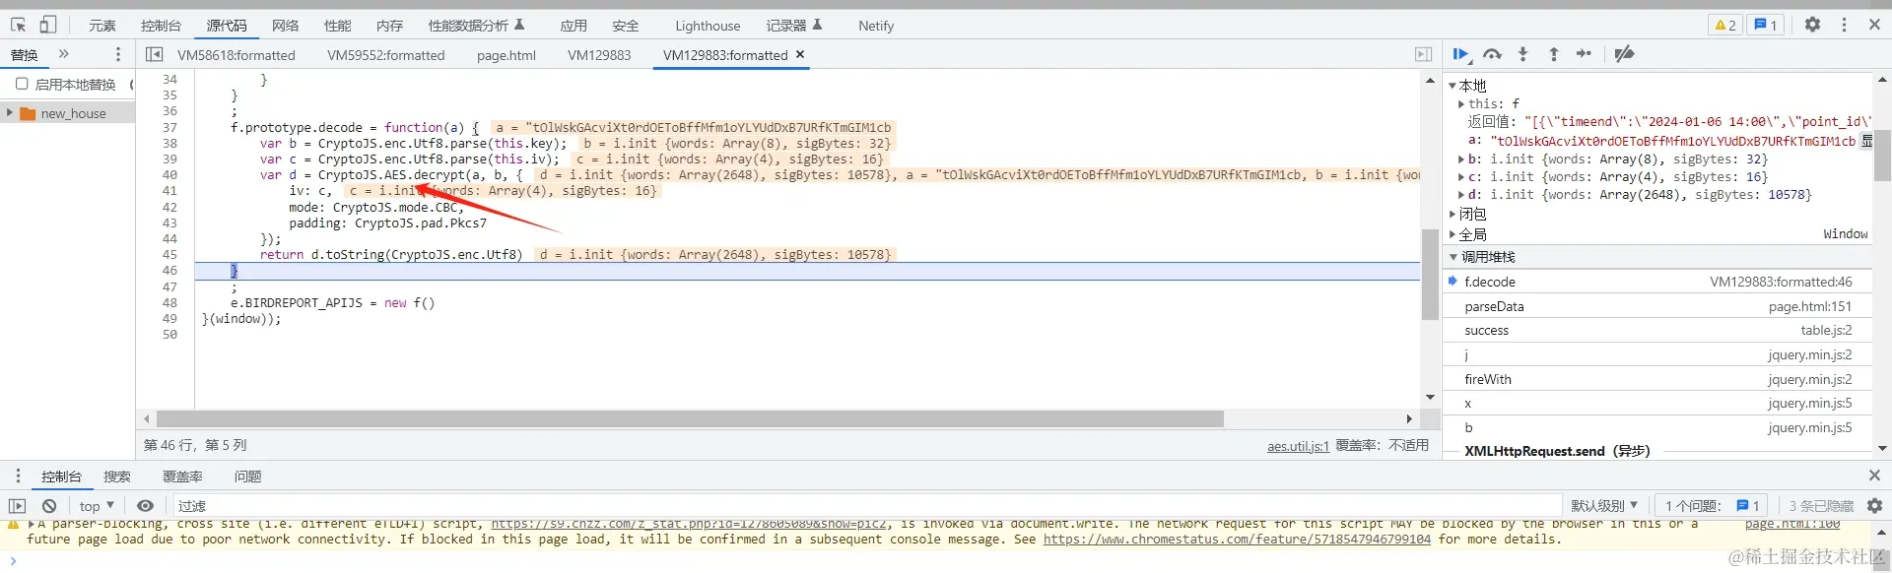The height and width of the screenshot is (573, 1892).
Task: Open the top context dropdown in console
Action: tap(97, 506)
